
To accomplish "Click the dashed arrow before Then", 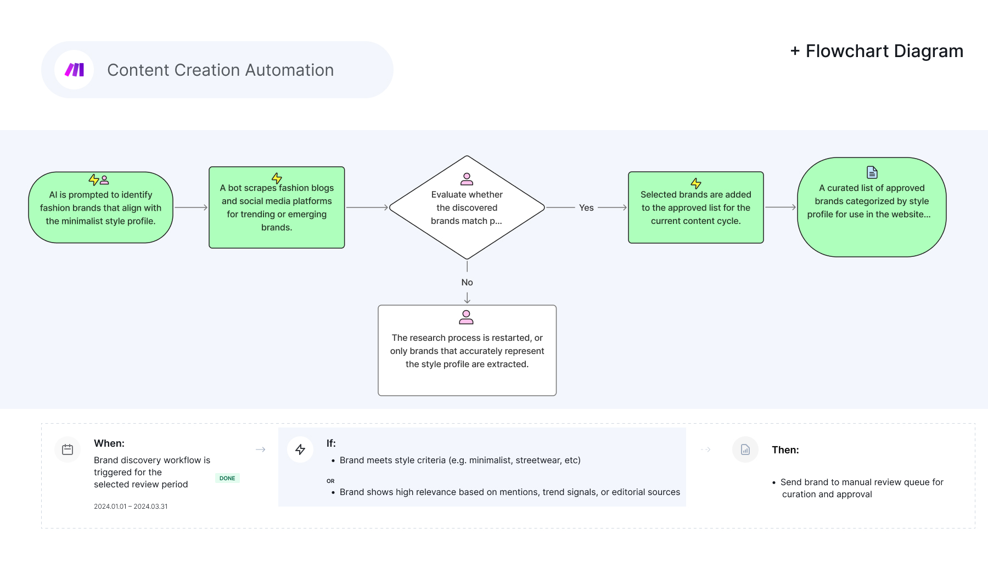I will point(706,449).
